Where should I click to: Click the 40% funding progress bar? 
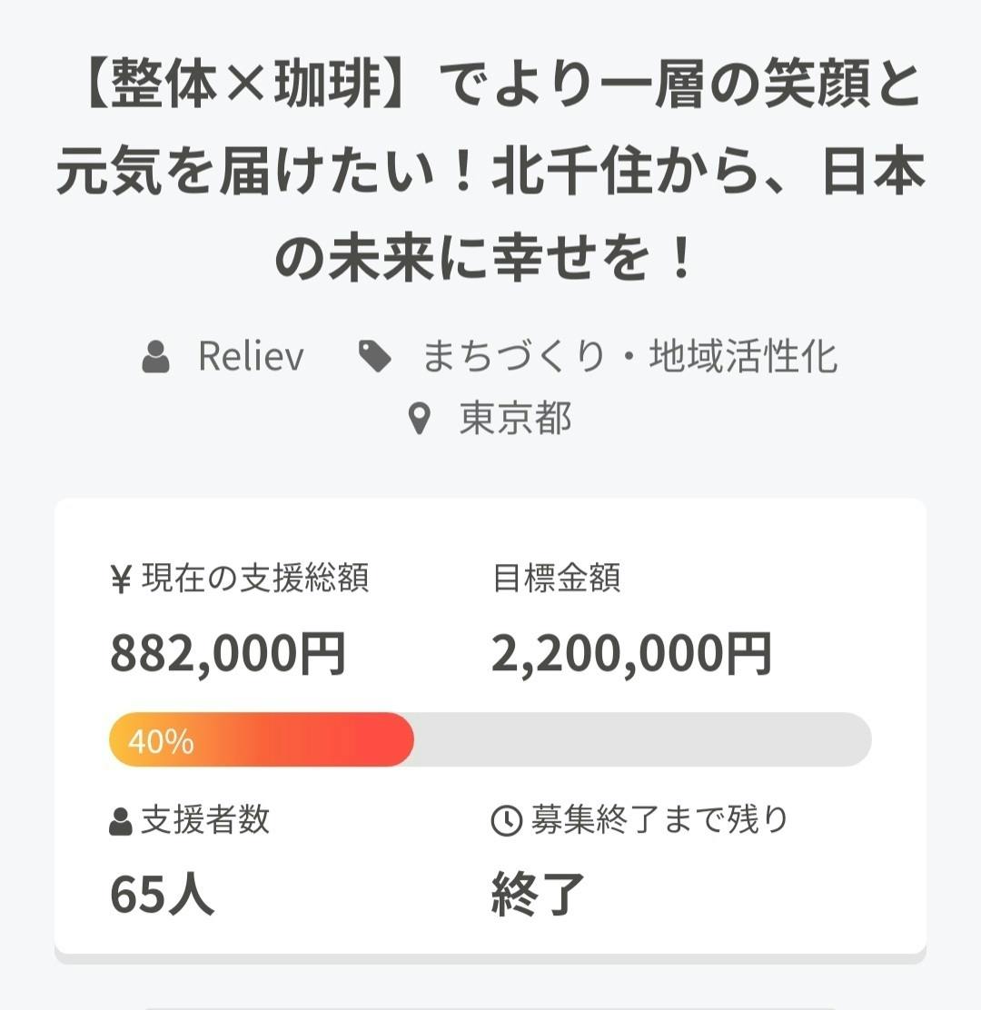[x=490, y=739]
